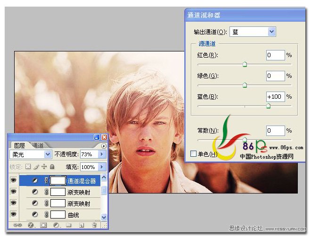Click the lock transparent pixels icon
This screenshot has width=311, height=236.
(x=28, y=167)
